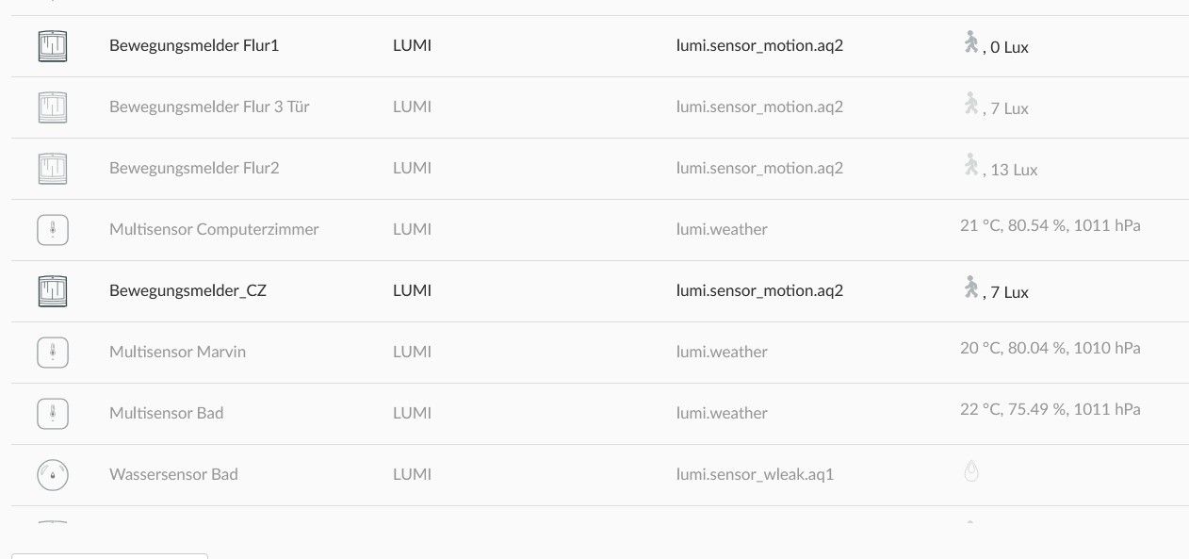Click the Multisensor Marvin name
Viewport: 1189px width, 559px height.
tap(177, 352)
